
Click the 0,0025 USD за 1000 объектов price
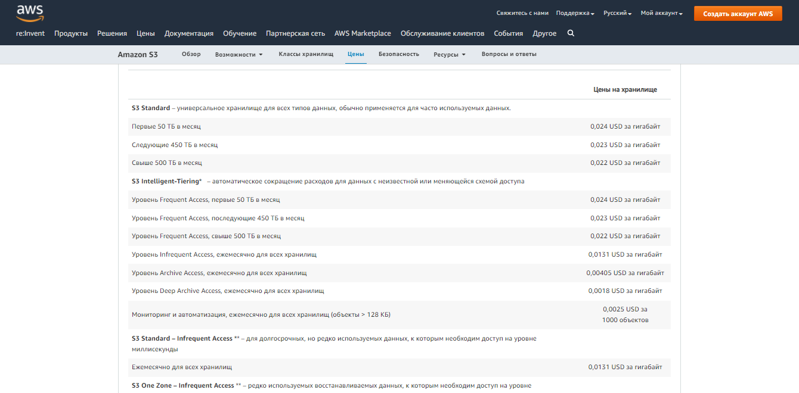[625, 314]
